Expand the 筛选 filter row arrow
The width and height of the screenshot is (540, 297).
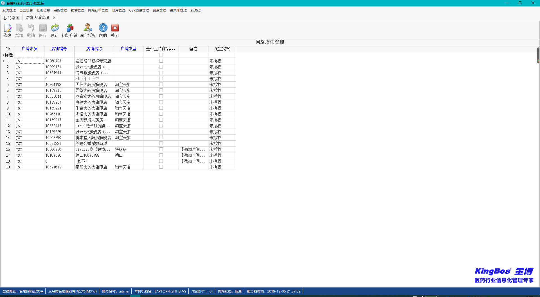[x=3, y=55]
